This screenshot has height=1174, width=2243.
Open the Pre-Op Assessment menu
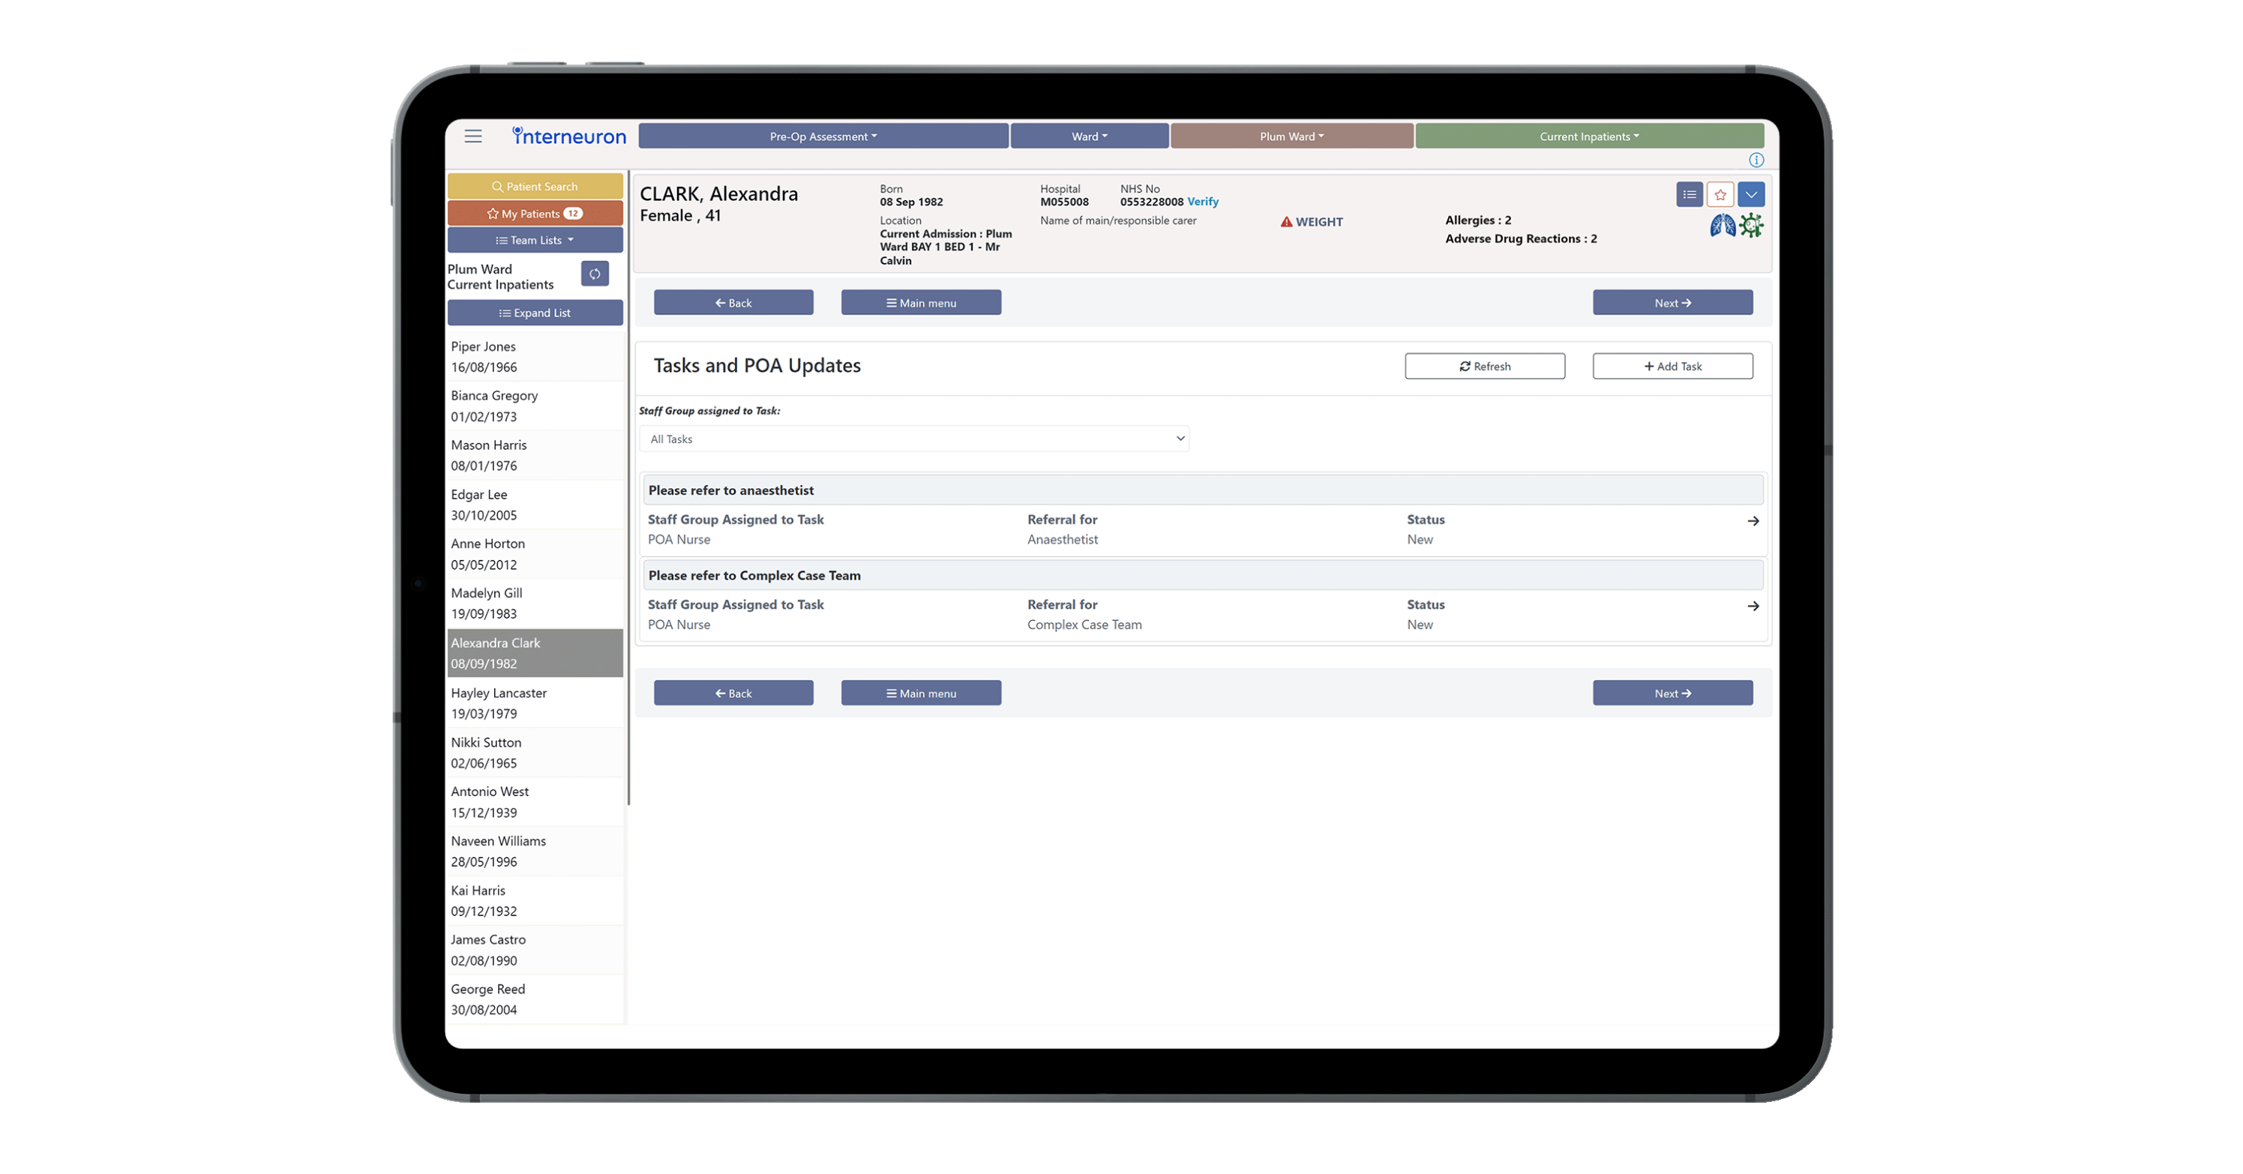[823, 136]
